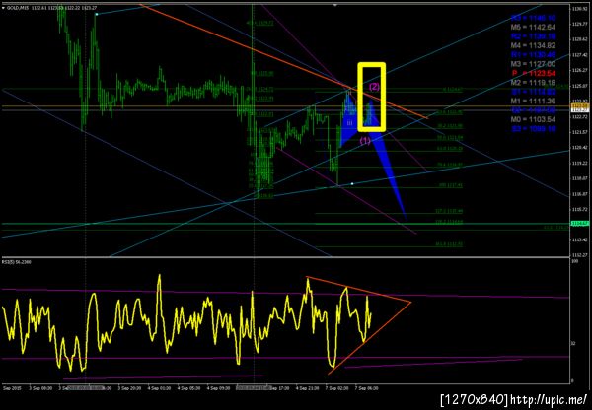
Task: Select the M1 = 1111.36 pivot label
Action: (533, 102)
